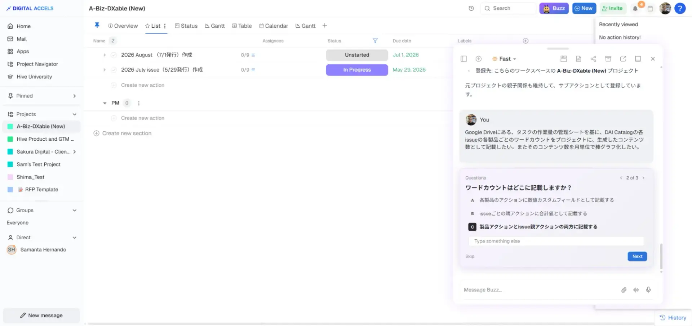Collapse the PM section
The image size is (692, 326).
(x=105, y=103)
